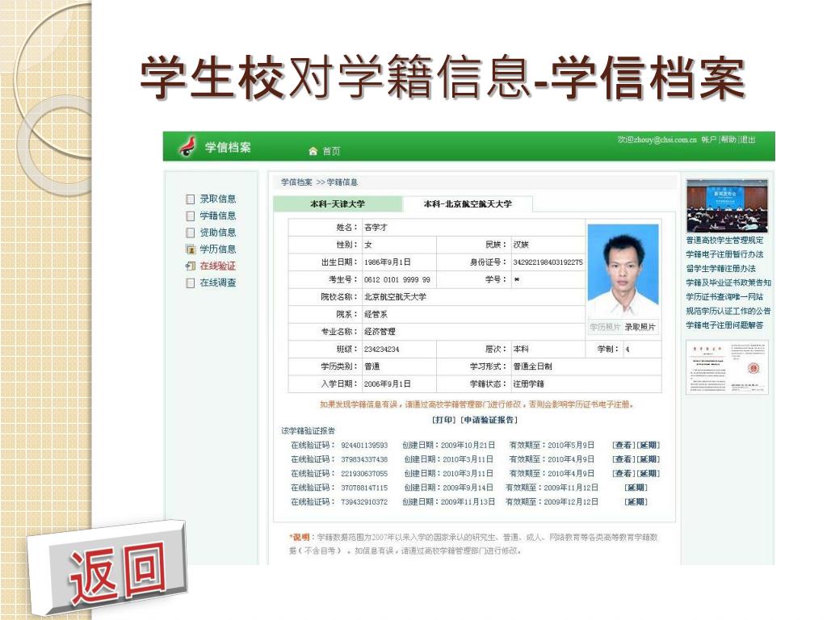Open 留学生学籍注册办法 link
This screenshot has height=620, width=827.
click(720, 269)
